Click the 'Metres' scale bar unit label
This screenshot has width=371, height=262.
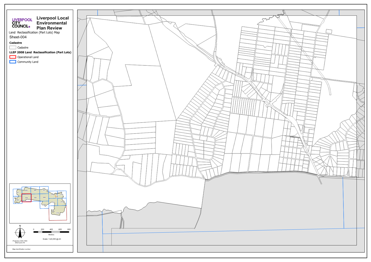(x=51, y=235)
